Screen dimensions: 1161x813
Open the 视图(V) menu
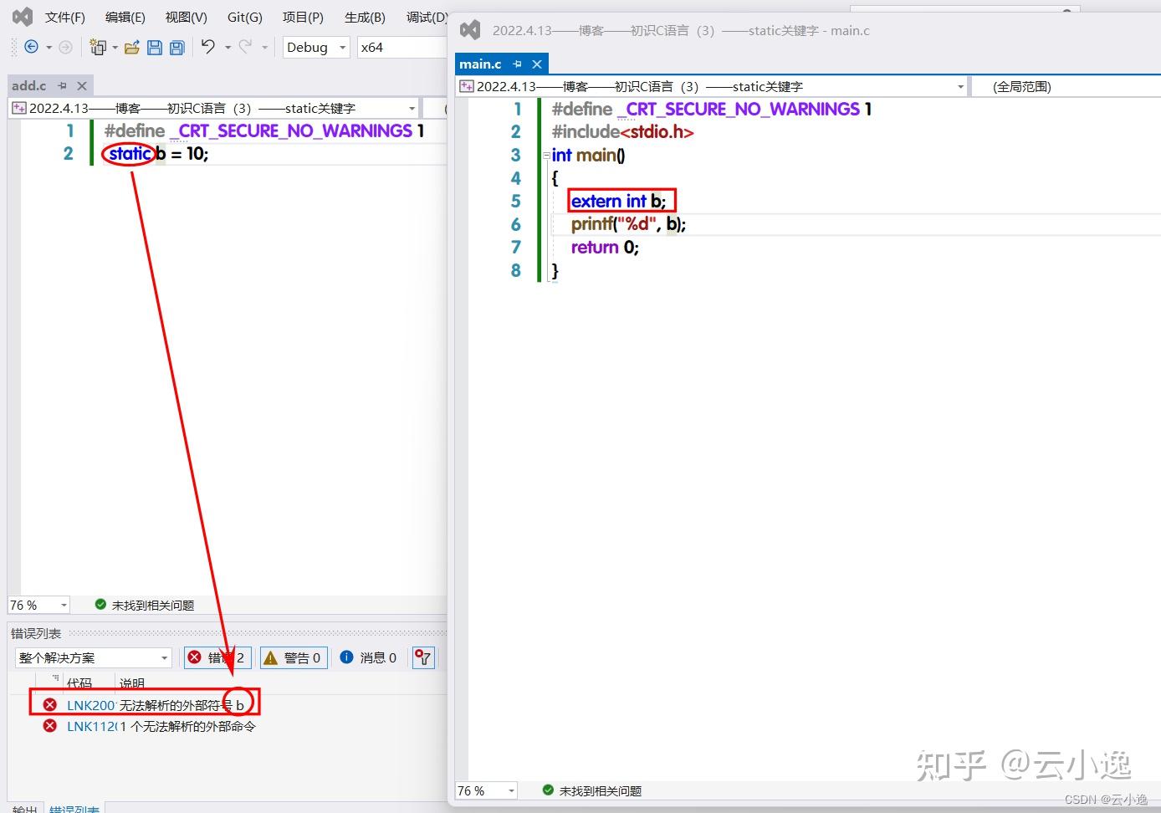187,17
